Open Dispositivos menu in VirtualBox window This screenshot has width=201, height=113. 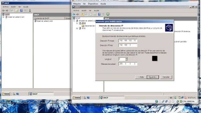pyautogui.click(x=93, y=4)
